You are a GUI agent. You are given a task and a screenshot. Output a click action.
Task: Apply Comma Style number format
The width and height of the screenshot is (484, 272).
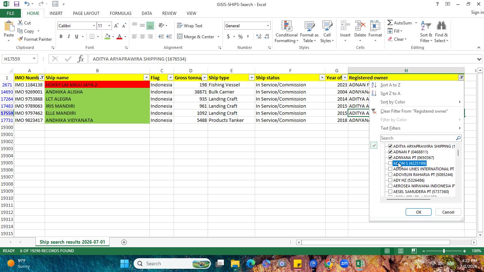tap(248, 36)
